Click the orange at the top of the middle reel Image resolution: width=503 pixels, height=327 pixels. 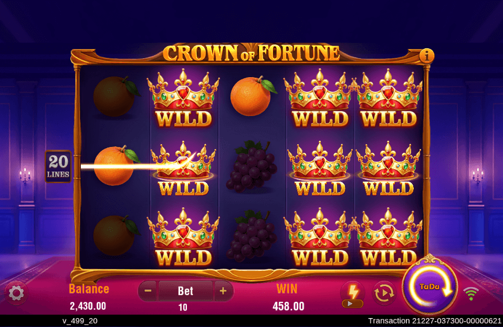click(x=253, y=96)
